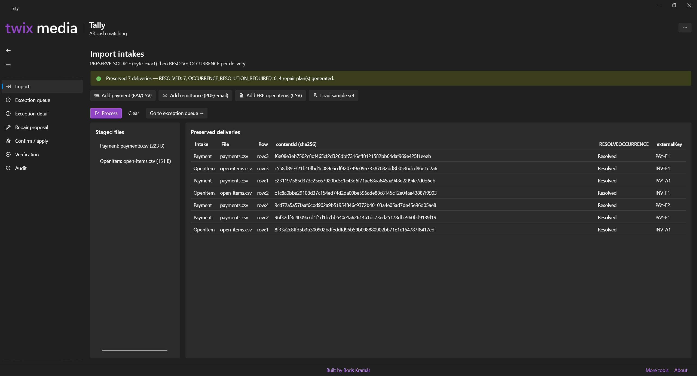The width and height of the screenshot is (697, 376).
Task: Select the row with key PAY-A1
Action: tap(438, 181)
